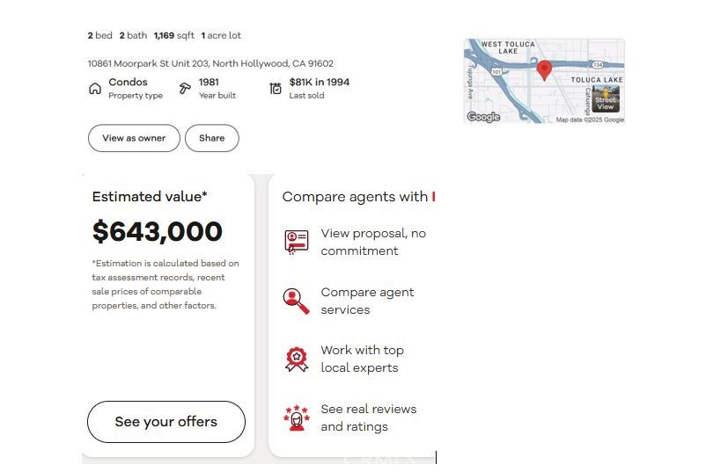Click the view proposal ID card icon
Screen dimensions: 713x472
point(297,242)
